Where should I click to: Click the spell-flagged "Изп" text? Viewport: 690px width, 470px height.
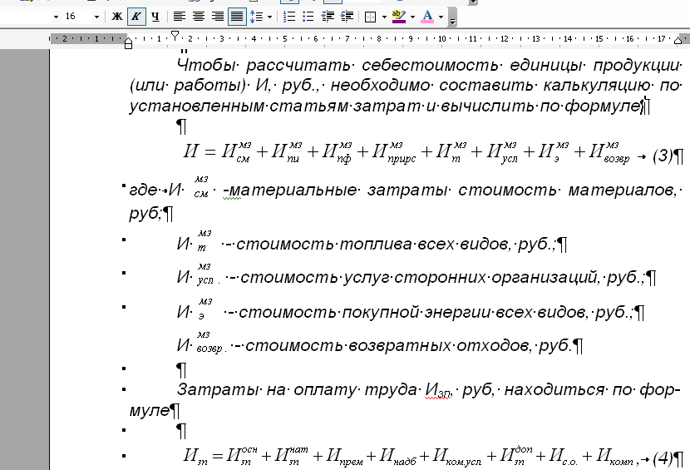coord(438,390)
